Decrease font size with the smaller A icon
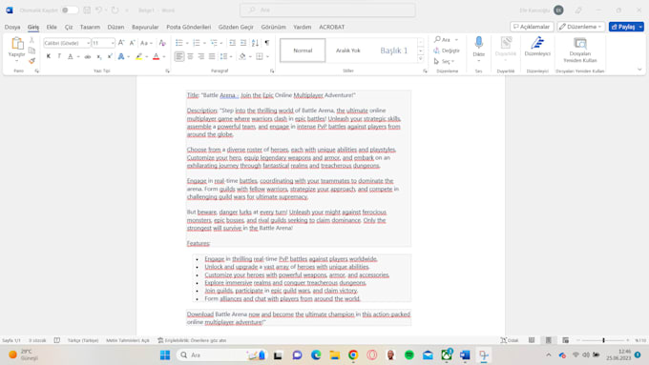 pyautogui.click(x=132, y=43)
